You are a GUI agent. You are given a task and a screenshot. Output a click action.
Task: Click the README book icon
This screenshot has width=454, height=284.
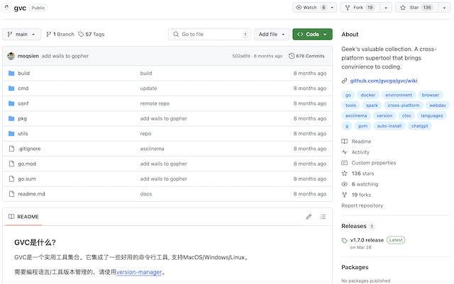tap(11, 217)
